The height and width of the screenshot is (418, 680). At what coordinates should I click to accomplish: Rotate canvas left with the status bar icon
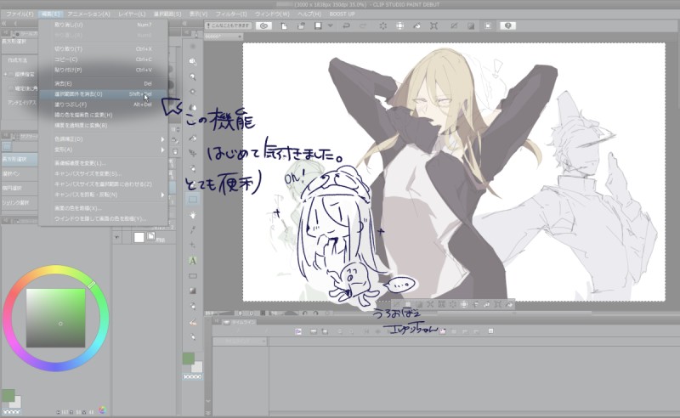click(x=304, y=313)
